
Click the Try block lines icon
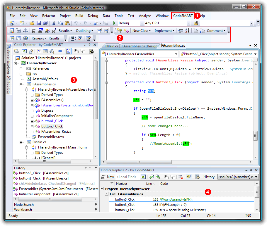[x=196, y=31]
